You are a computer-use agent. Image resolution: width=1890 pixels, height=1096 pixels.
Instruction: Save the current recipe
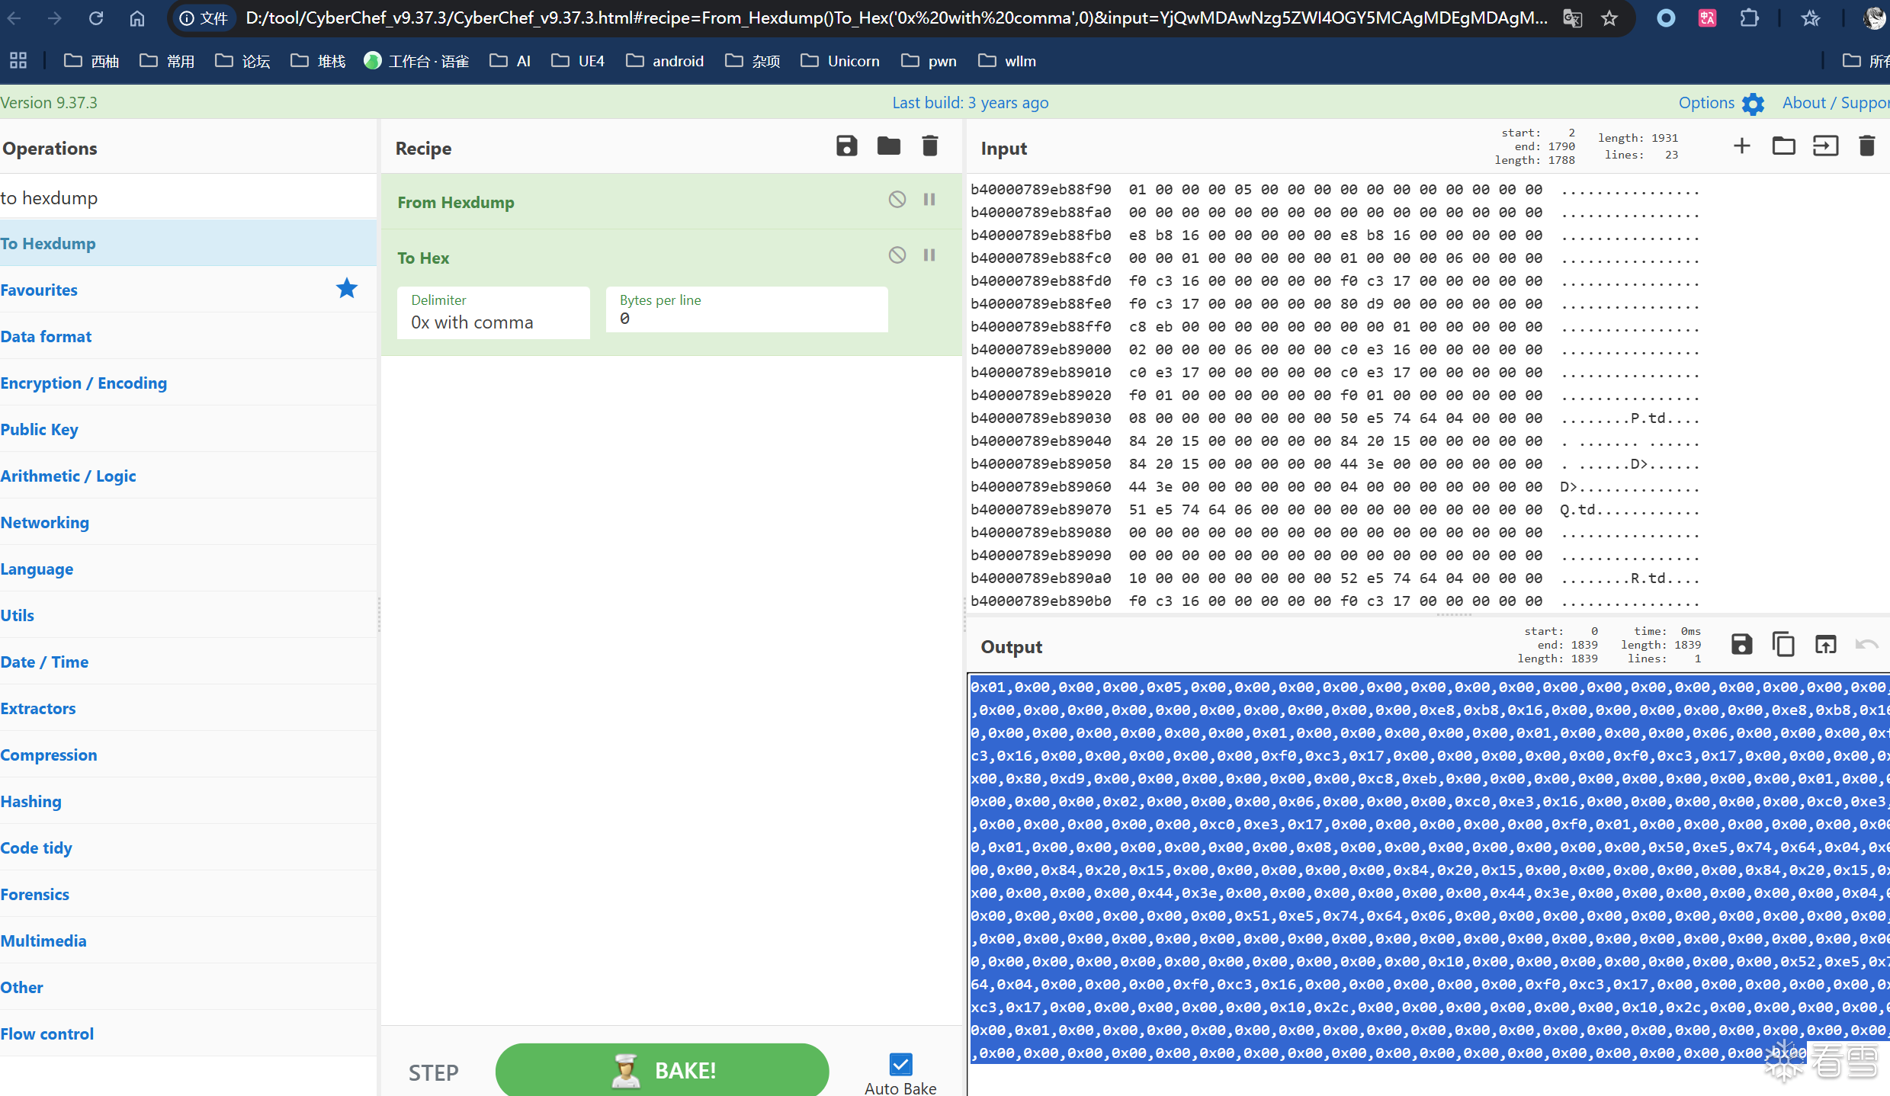(846, 146)
